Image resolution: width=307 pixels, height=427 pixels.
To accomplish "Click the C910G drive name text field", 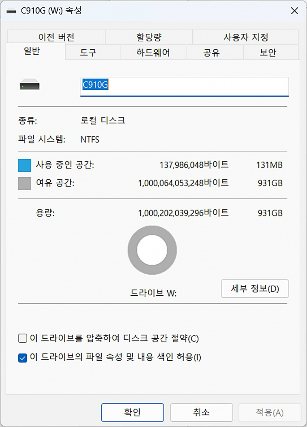I will tap(184, 86).
